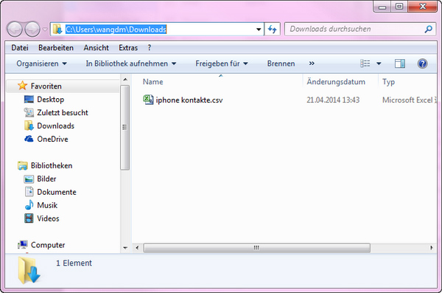Click the folder icon in the address bar
Viewport: 442px width, 293px height.
coord(57,29)
